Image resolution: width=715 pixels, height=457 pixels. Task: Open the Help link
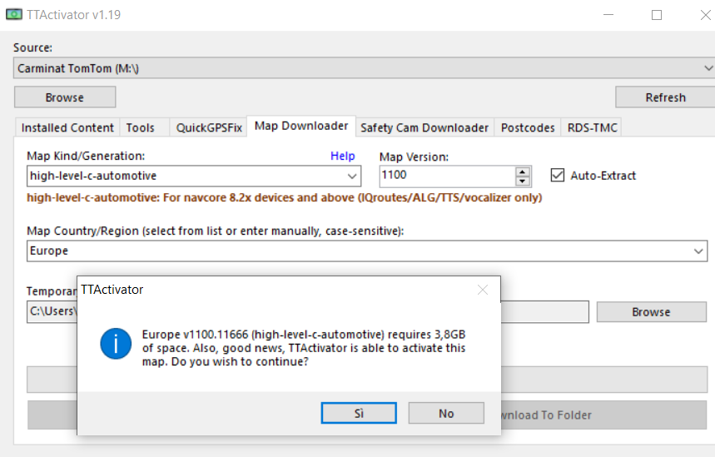(x=342, y=156)
